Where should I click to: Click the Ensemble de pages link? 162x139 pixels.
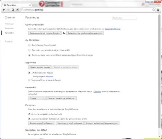click(x=85, y=55)
